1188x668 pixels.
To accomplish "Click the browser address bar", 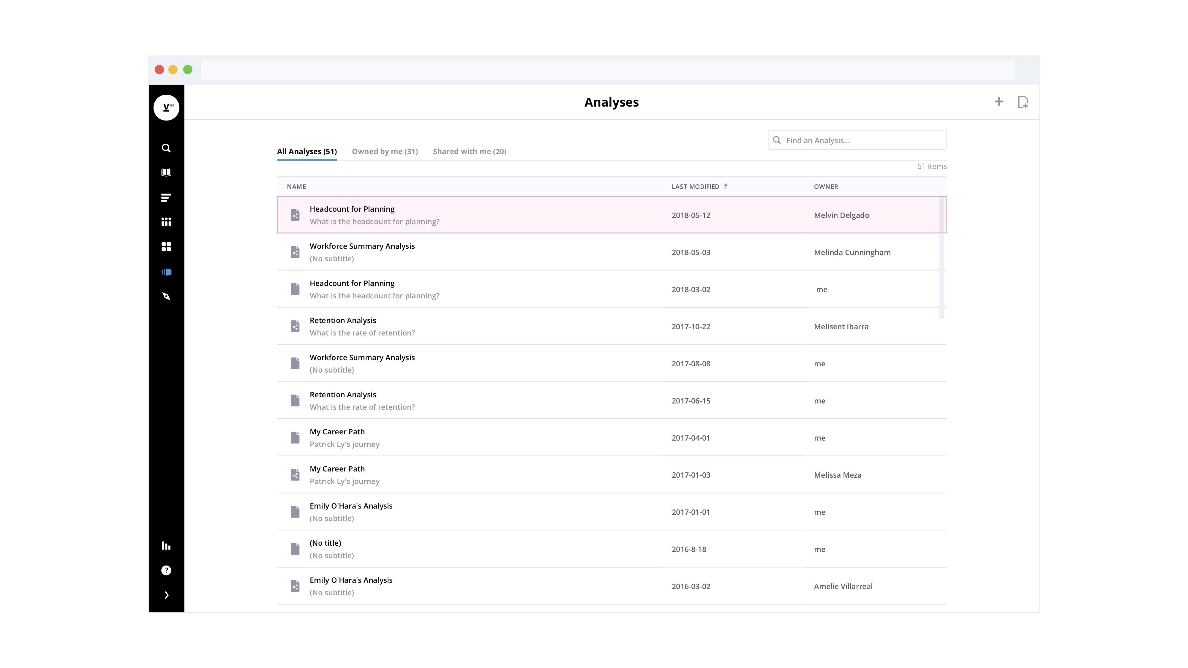I will click(x=608, y=70).
